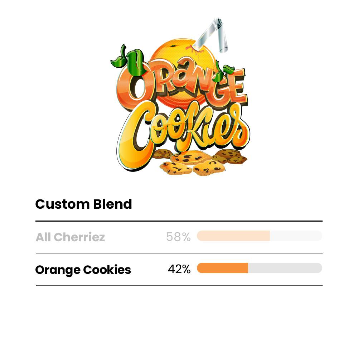Screen dimensions: 358x358
Task: Click the All Cherriez progress bar filled portion
Action: click(233, 236)
